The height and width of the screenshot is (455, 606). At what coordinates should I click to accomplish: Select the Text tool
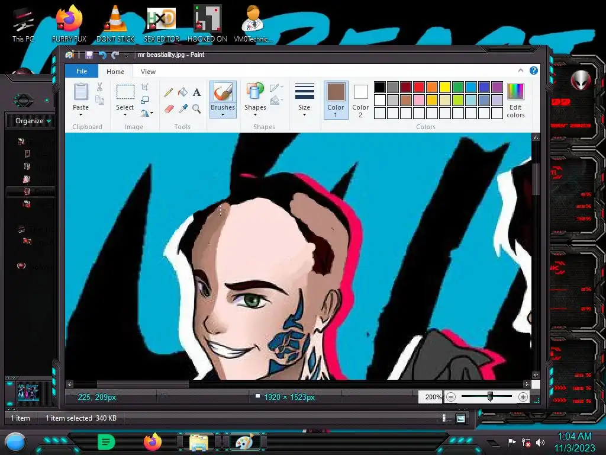pos(196,92)
